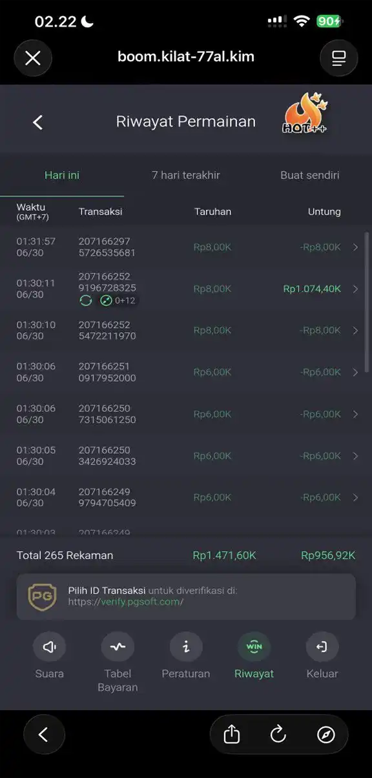The image size is (372, 778).
Task: Tap the HOT++ flame logo
Action: [305, 114]
